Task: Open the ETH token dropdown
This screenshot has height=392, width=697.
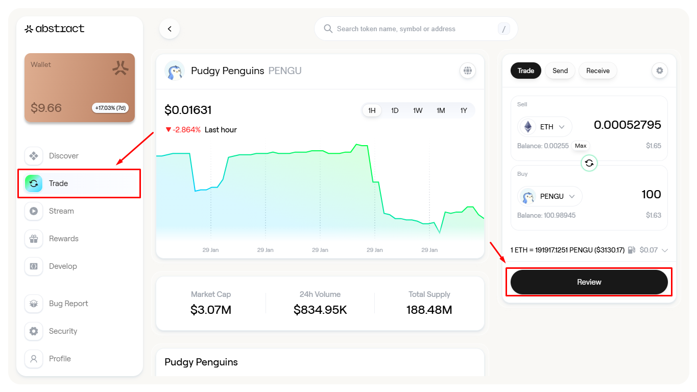Action: click(x=545, y=127)
